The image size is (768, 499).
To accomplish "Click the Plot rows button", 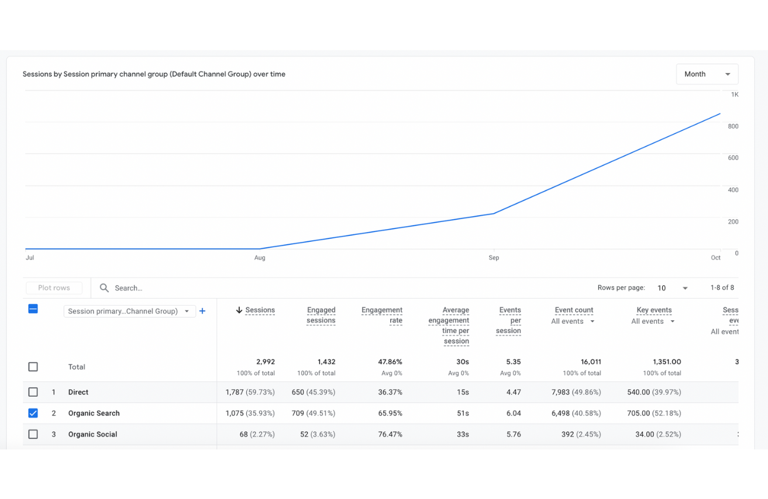I will tap(54, 288).
